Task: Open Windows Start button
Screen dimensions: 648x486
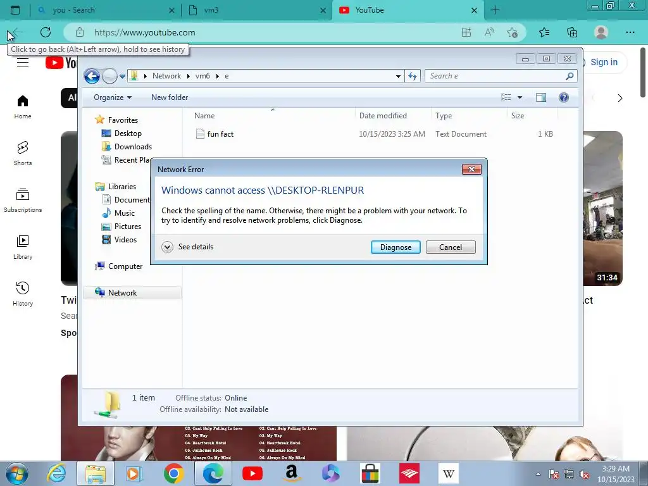Action: point(16,473)
